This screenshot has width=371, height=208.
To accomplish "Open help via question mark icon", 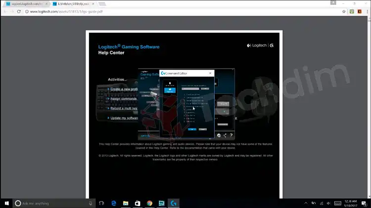I will [x=231, y=135].
